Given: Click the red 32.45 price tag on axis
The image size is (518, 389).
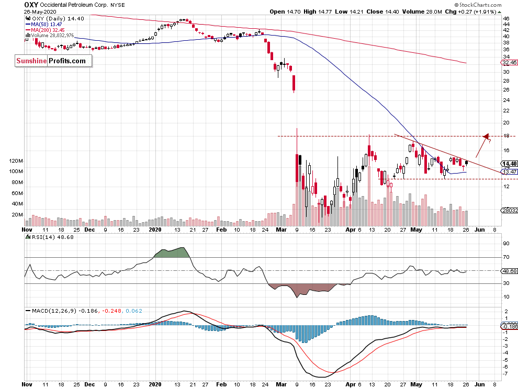Looking at the screenshot, I should (x=510, y=62).
